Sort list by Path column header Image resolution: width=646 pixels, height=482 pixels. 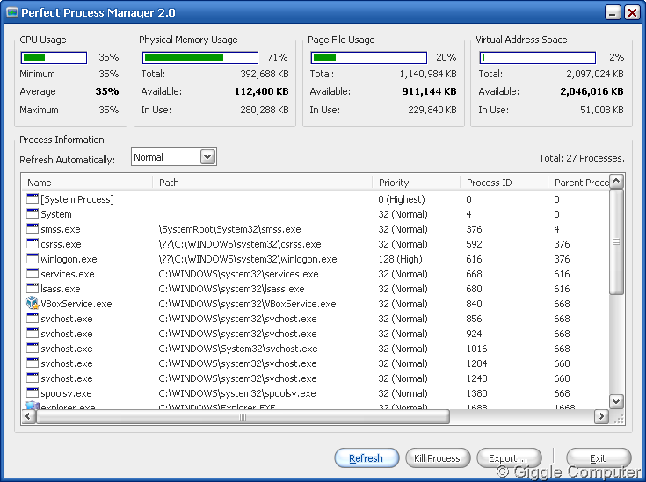pos(262,183)
